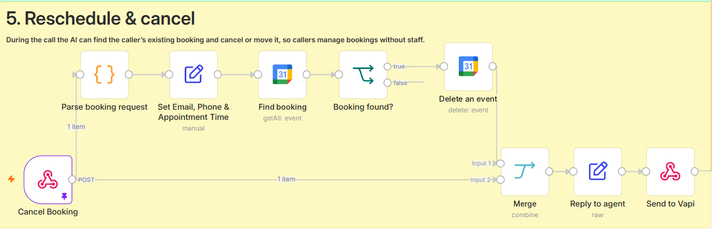
Task: Click the true output of Booking found?
Action: 388,66
